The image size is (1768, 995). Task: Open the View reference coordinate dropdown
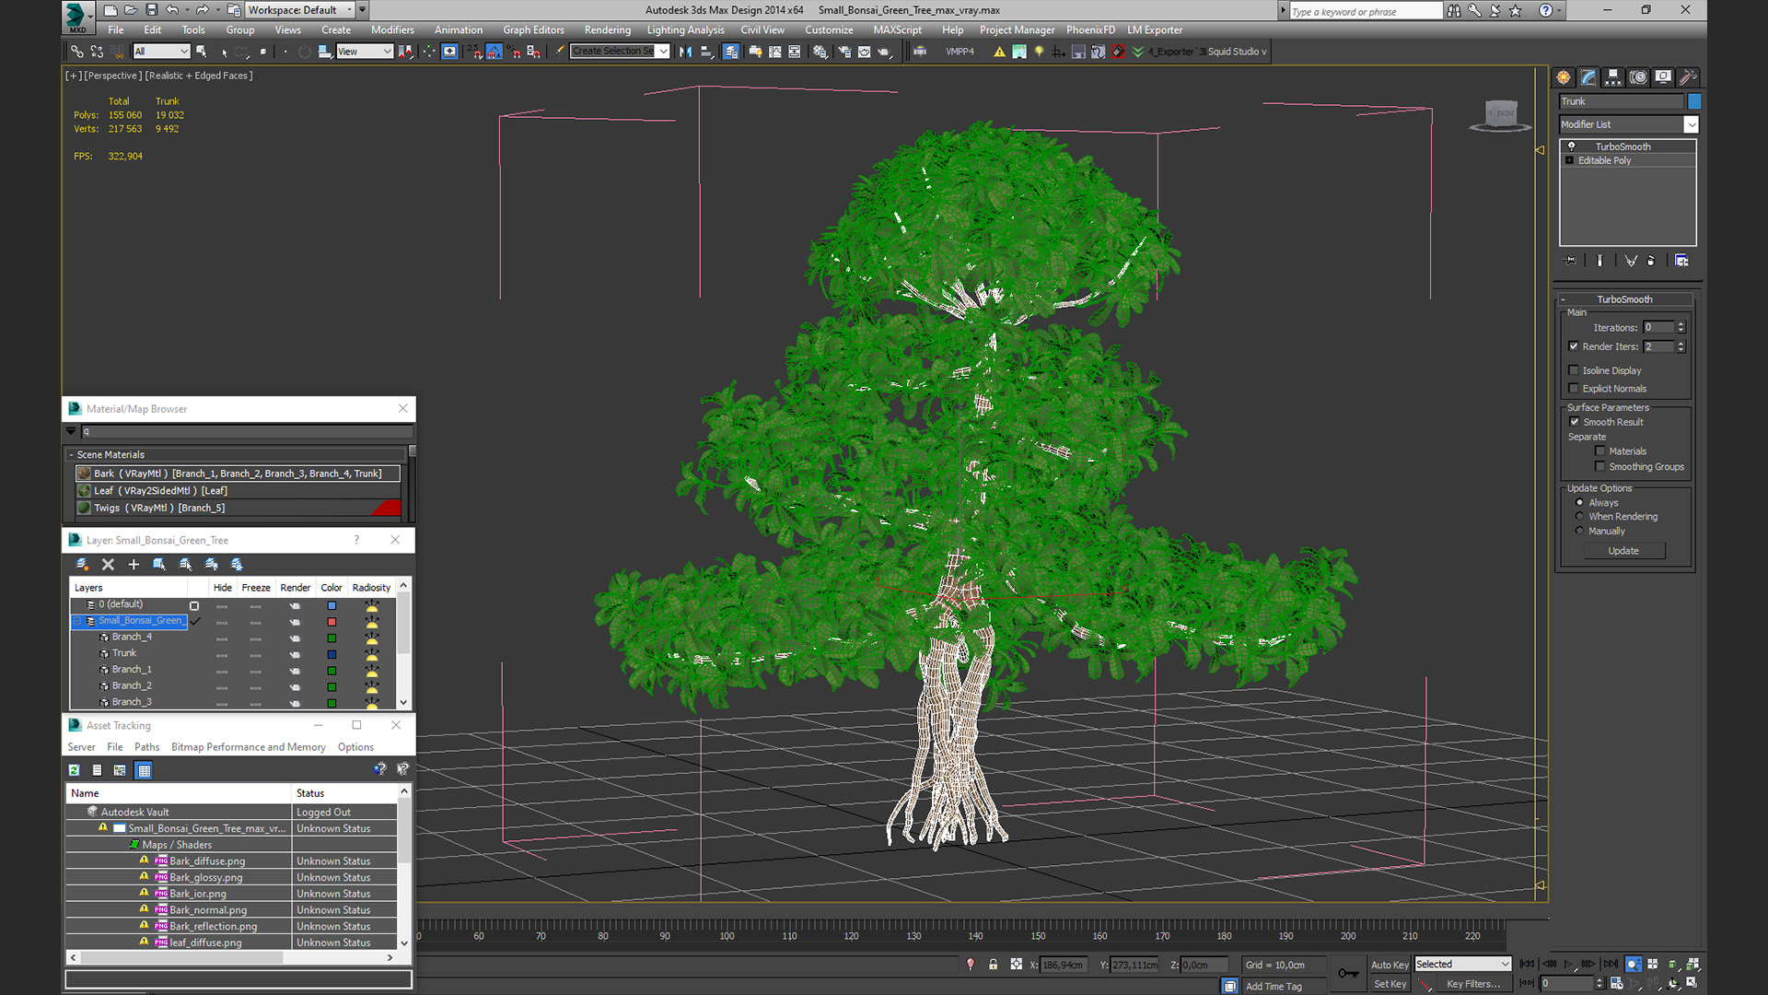[365, 52]
